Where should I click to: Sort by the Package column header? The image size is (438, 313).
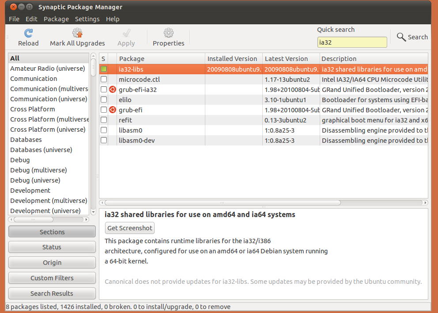pos(161,59)
